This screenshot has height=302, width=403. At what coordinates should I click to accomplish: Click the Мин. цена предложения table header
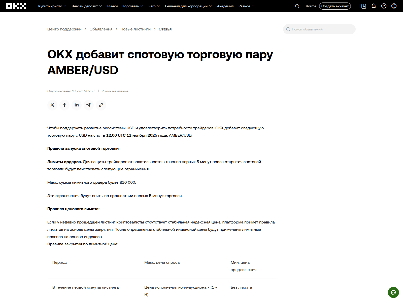pyautogui.click(x=244, y=266)
